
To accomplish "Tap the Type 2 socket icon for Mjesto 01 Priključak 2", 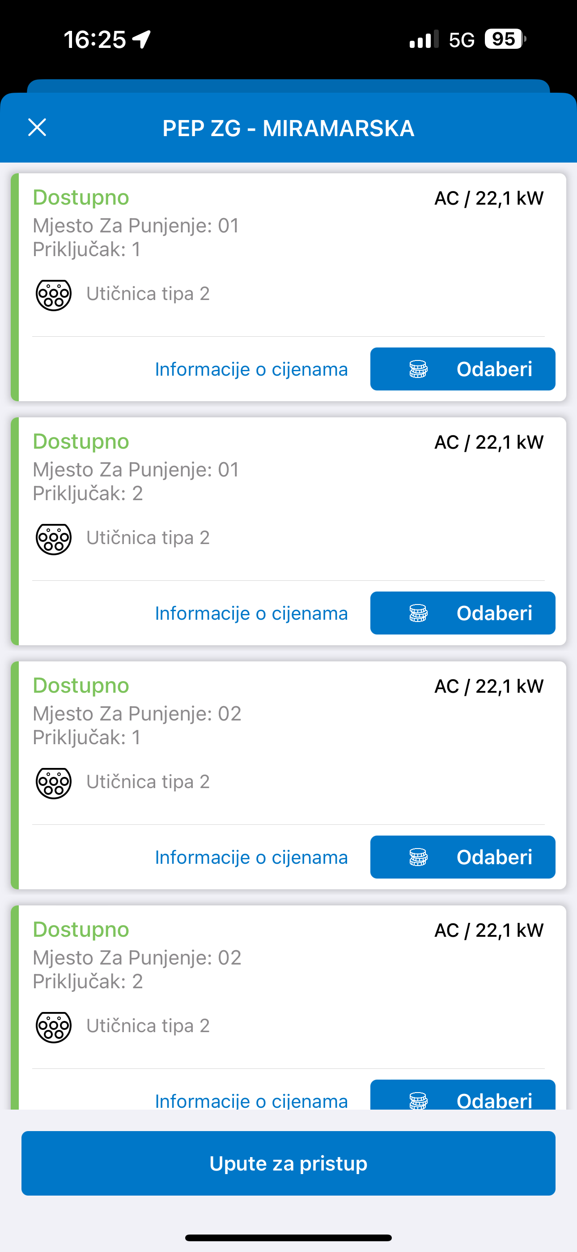I will click(x=54, y=539).
